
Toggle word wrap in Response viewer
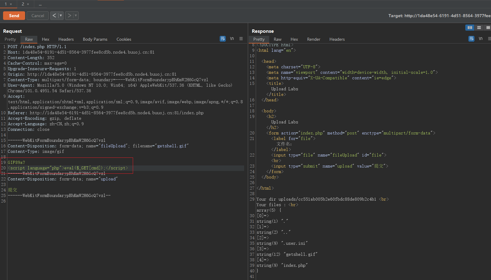click(x=471, y=39)
